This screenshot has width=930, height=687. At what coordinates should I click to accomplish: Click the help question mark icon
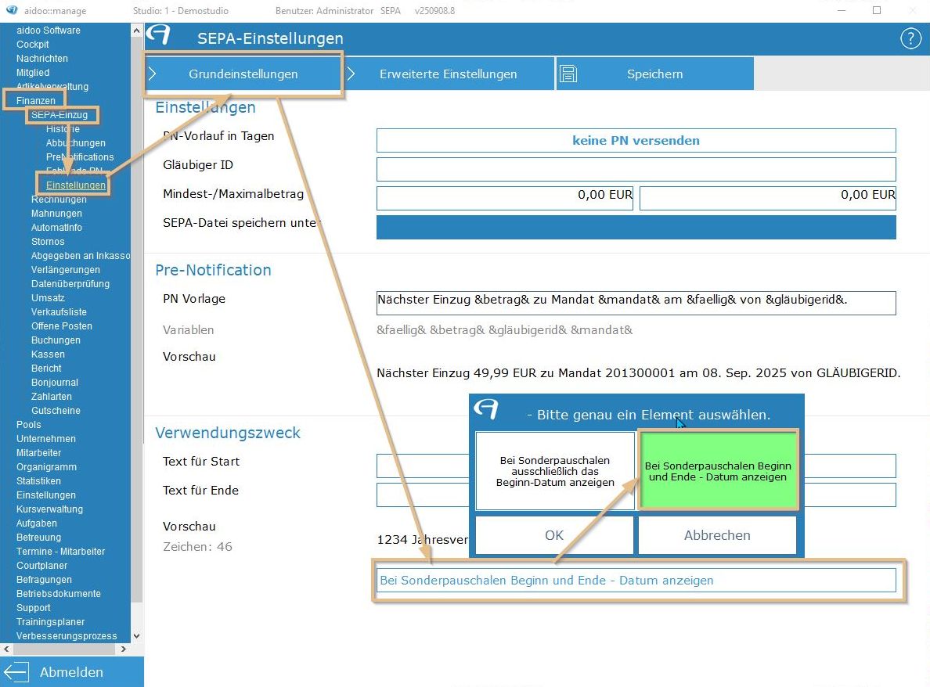pyautogui.click(x=910, y=38)
